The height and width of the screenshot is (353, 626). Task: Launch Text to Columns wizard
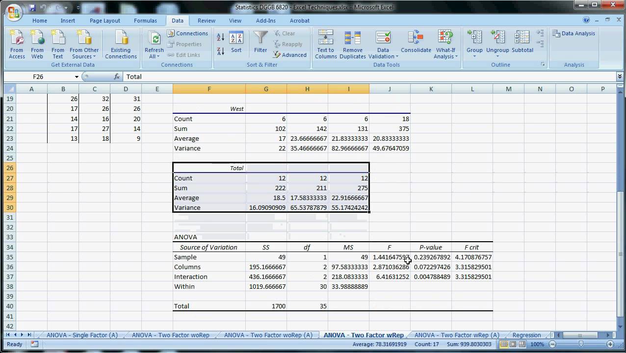point(326,45)
